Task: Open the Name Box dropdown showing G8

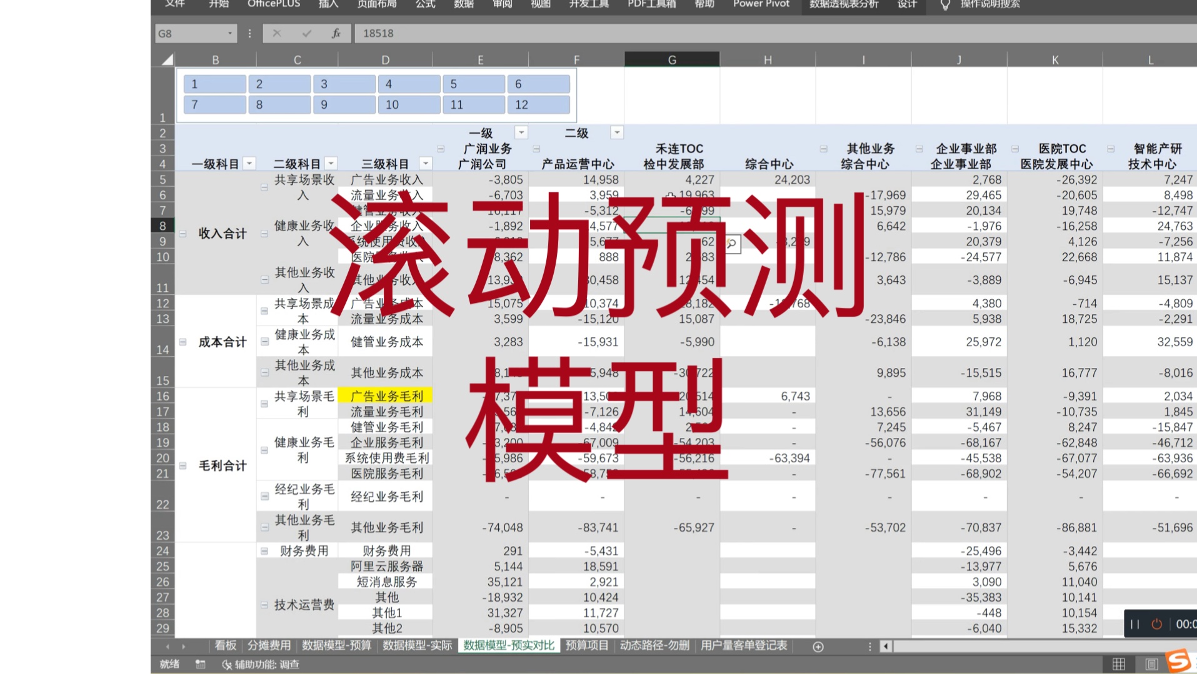Action: pyautogui.click(x=229, y=33)
